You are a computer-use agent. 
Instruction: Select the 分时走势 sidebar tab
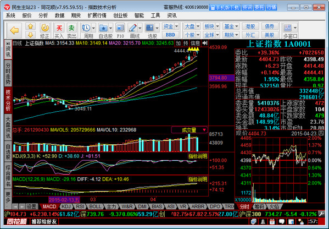pyautogui.click(x=8, y=73)
